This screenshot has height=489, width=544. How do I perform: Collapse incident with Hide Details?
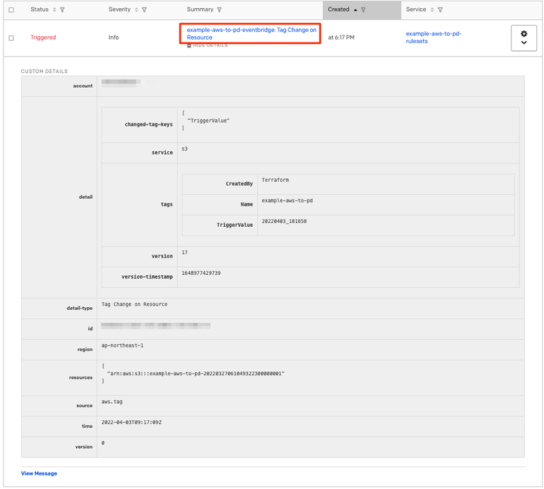pos(207,46)
